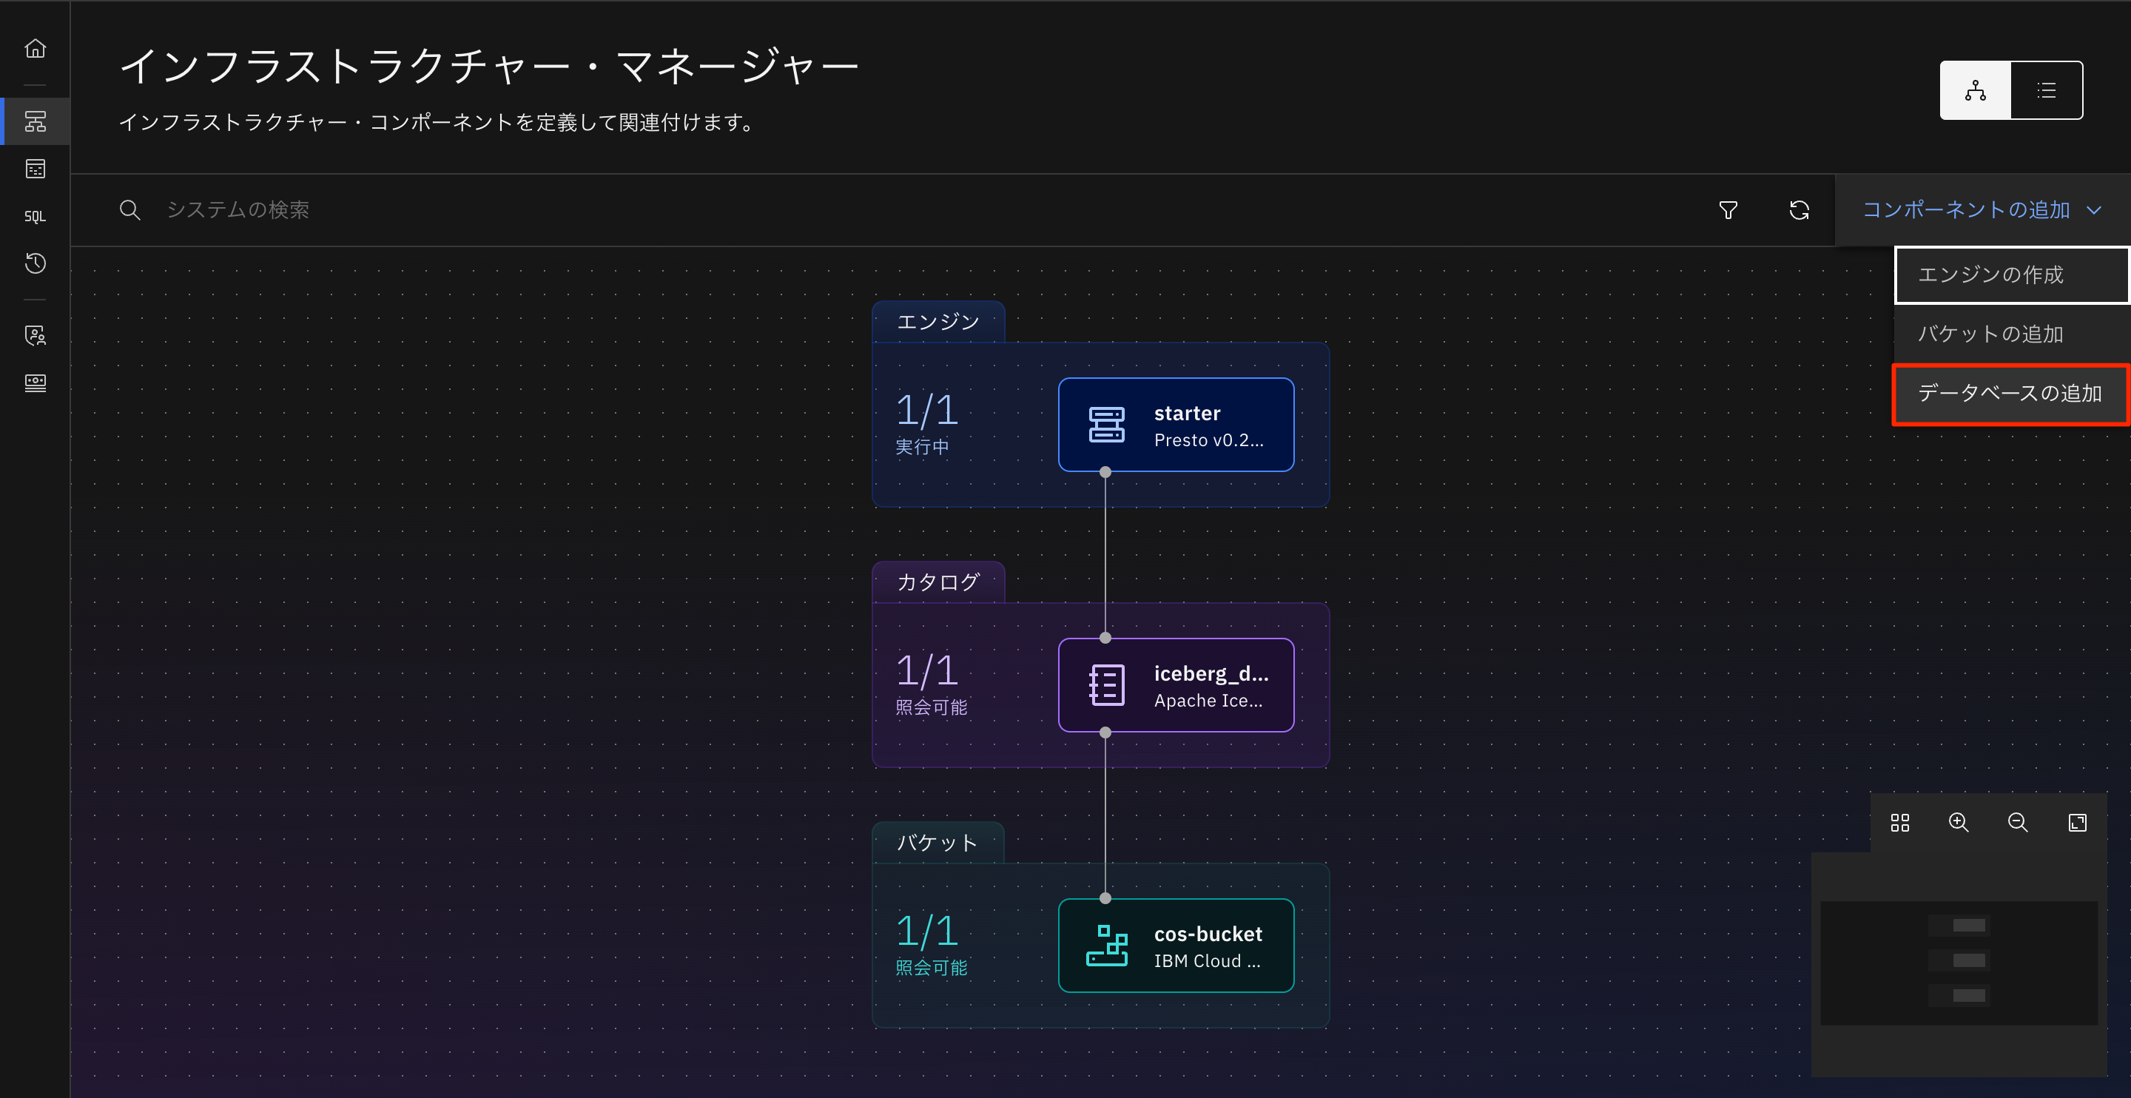The image size is (2131, 1098).
Task: Open the home page from the sidebar
Action: 35,47
